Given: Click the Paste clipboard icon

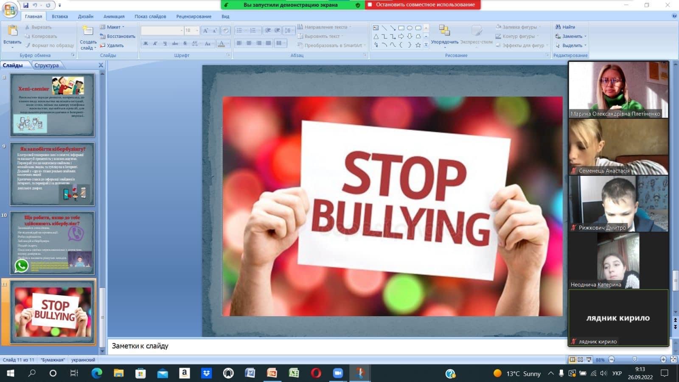Looking at the screenshot, I should [12, 31].
